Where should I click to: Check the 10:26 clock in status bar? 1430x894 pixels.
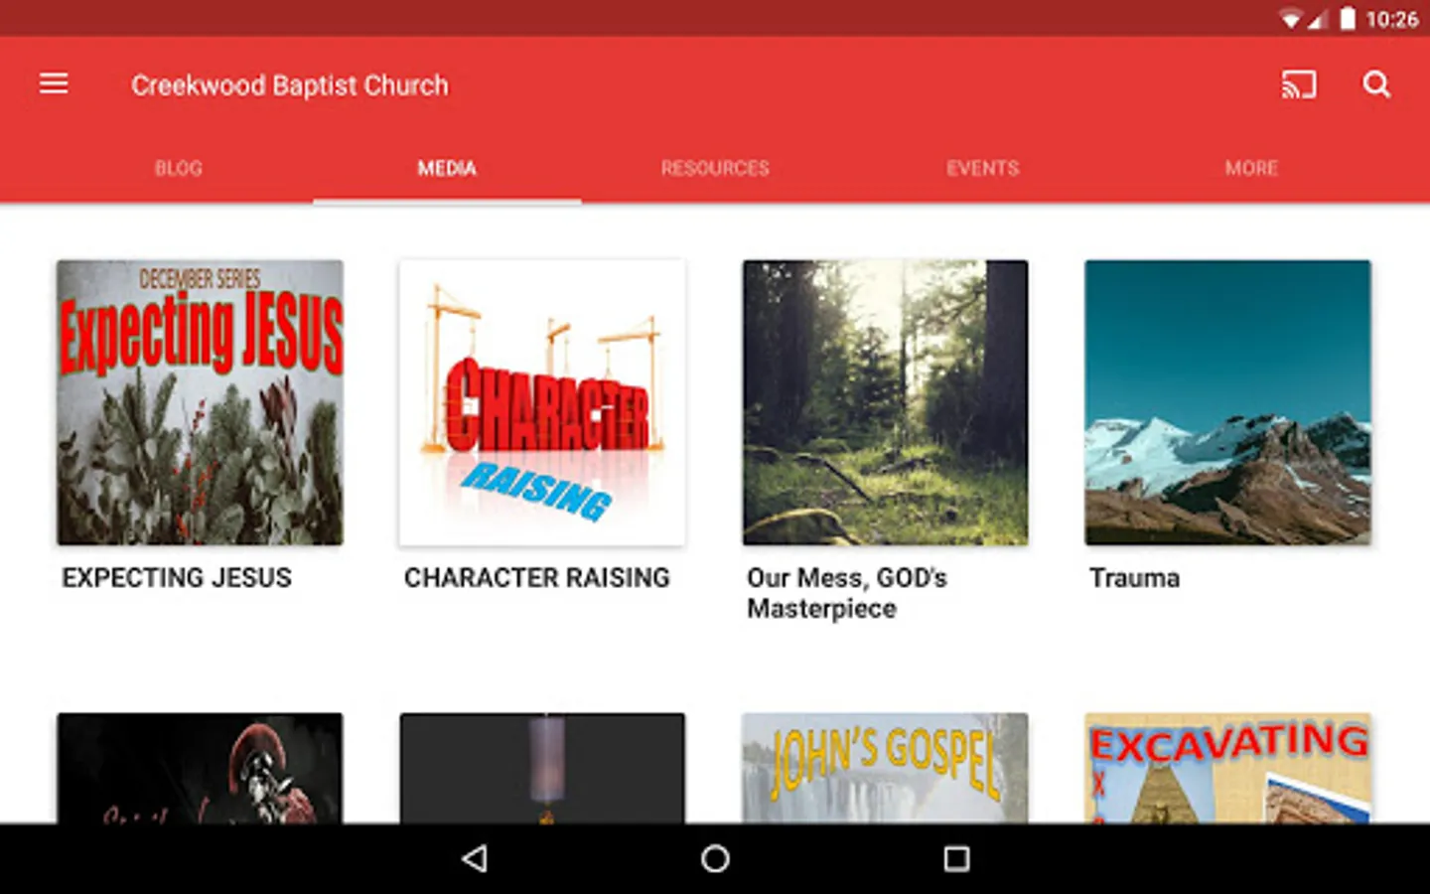(x=1392, y=19)
